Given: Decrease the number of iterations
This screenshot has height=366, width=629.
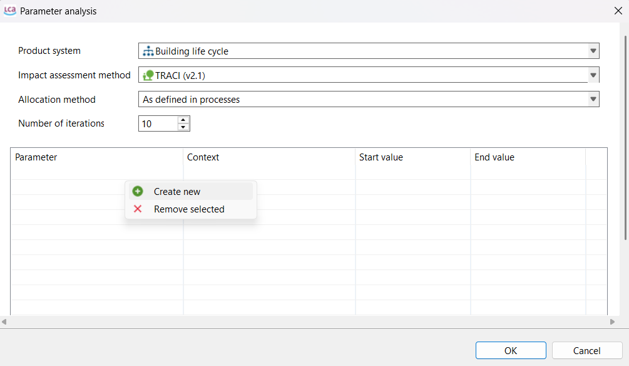Looking at the screenshot, I should pos(183,127).
